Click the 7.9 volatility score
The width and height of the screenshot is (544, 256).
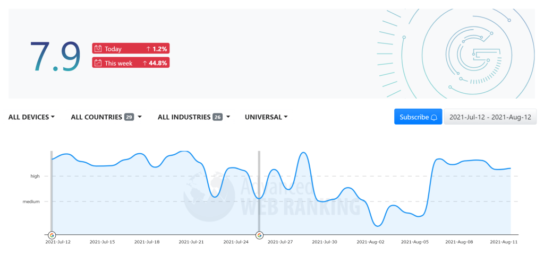coord(55,56)
